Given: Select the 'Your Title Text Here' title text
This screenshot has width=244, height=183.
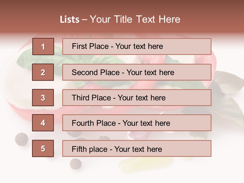Looking at the screenshot, I should click(x=135, y=19).
